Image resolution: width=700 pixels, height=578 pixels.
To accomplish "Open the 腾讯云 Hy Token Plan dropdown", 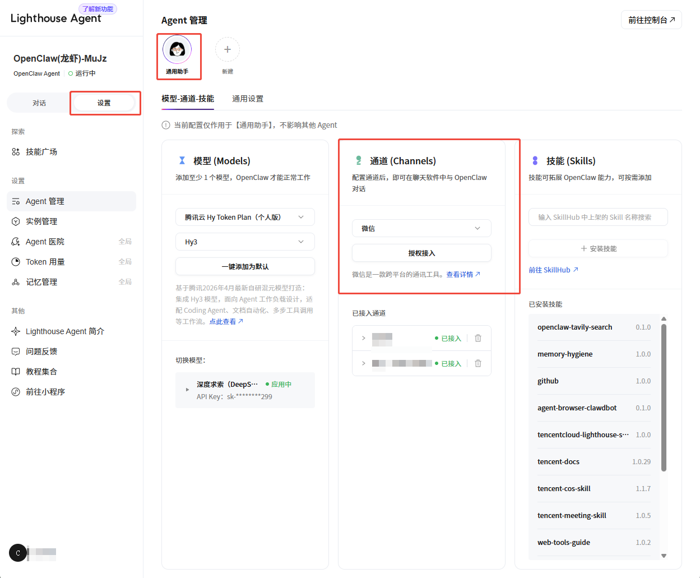I will pos(245,218).
